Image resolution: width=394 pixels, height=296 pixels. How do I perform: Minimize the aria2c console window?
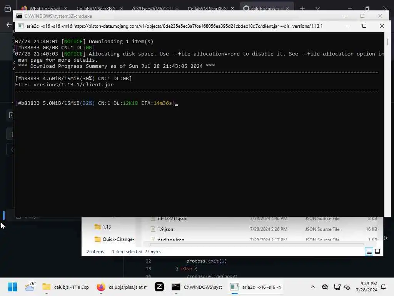pyautogui.click(x=347, y=26)
